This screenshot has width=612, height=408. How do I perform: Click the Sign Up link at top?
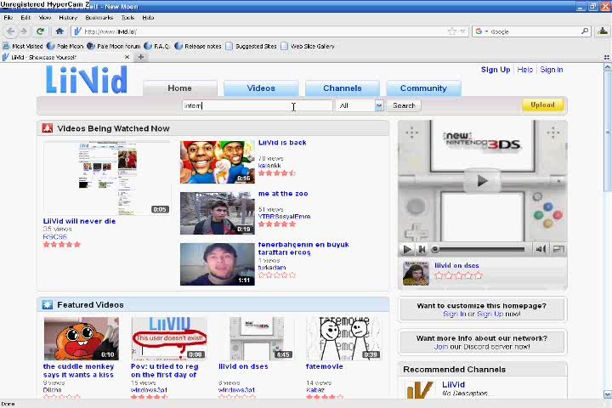coord(496,70)
